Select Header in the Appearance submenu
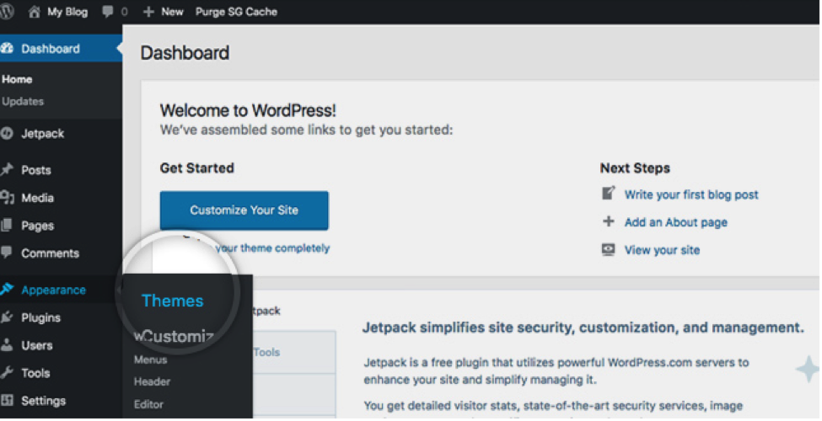This screenshot has height=421, width=822. click(x=152, y=381)
